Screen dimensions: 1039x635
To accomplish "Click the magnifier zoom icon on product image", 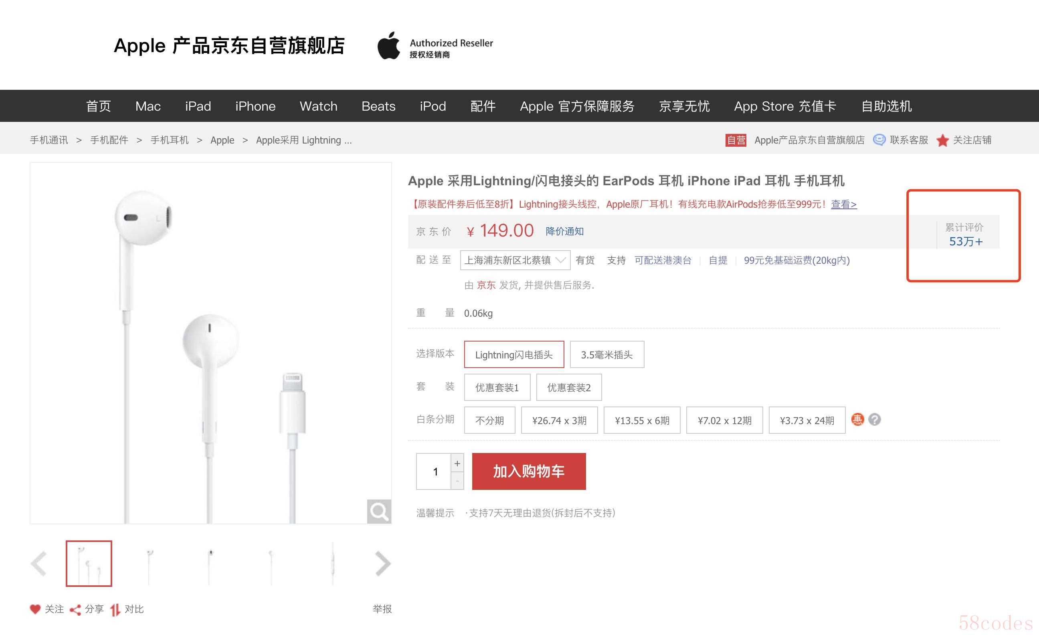I will (x=379, y=512).
